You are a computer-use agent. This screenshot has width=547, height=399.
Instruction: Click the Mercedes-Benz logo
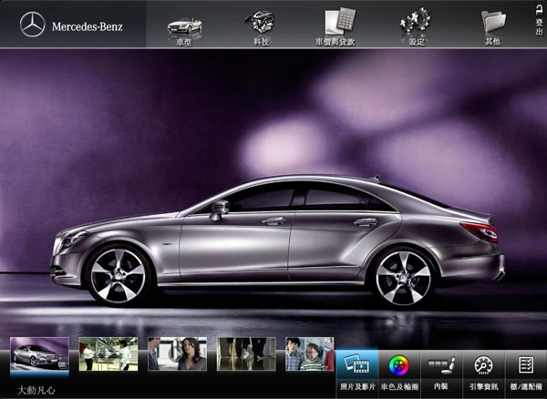(32, 26)
